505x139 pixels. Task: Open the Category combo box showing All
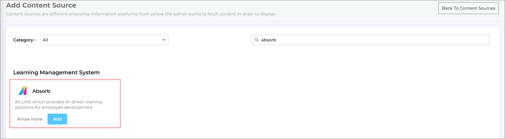coord(104,40)
